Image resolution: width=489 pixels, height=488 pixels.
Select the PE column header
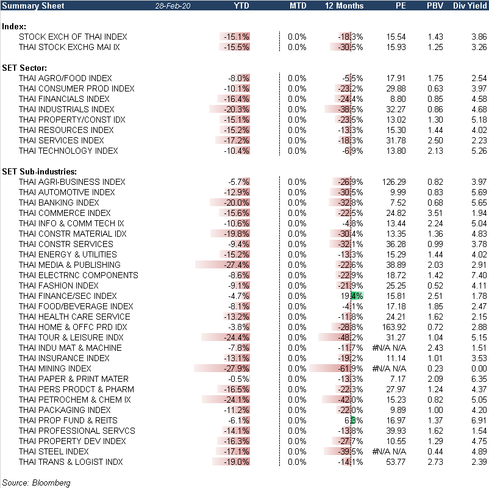point(401,5)
